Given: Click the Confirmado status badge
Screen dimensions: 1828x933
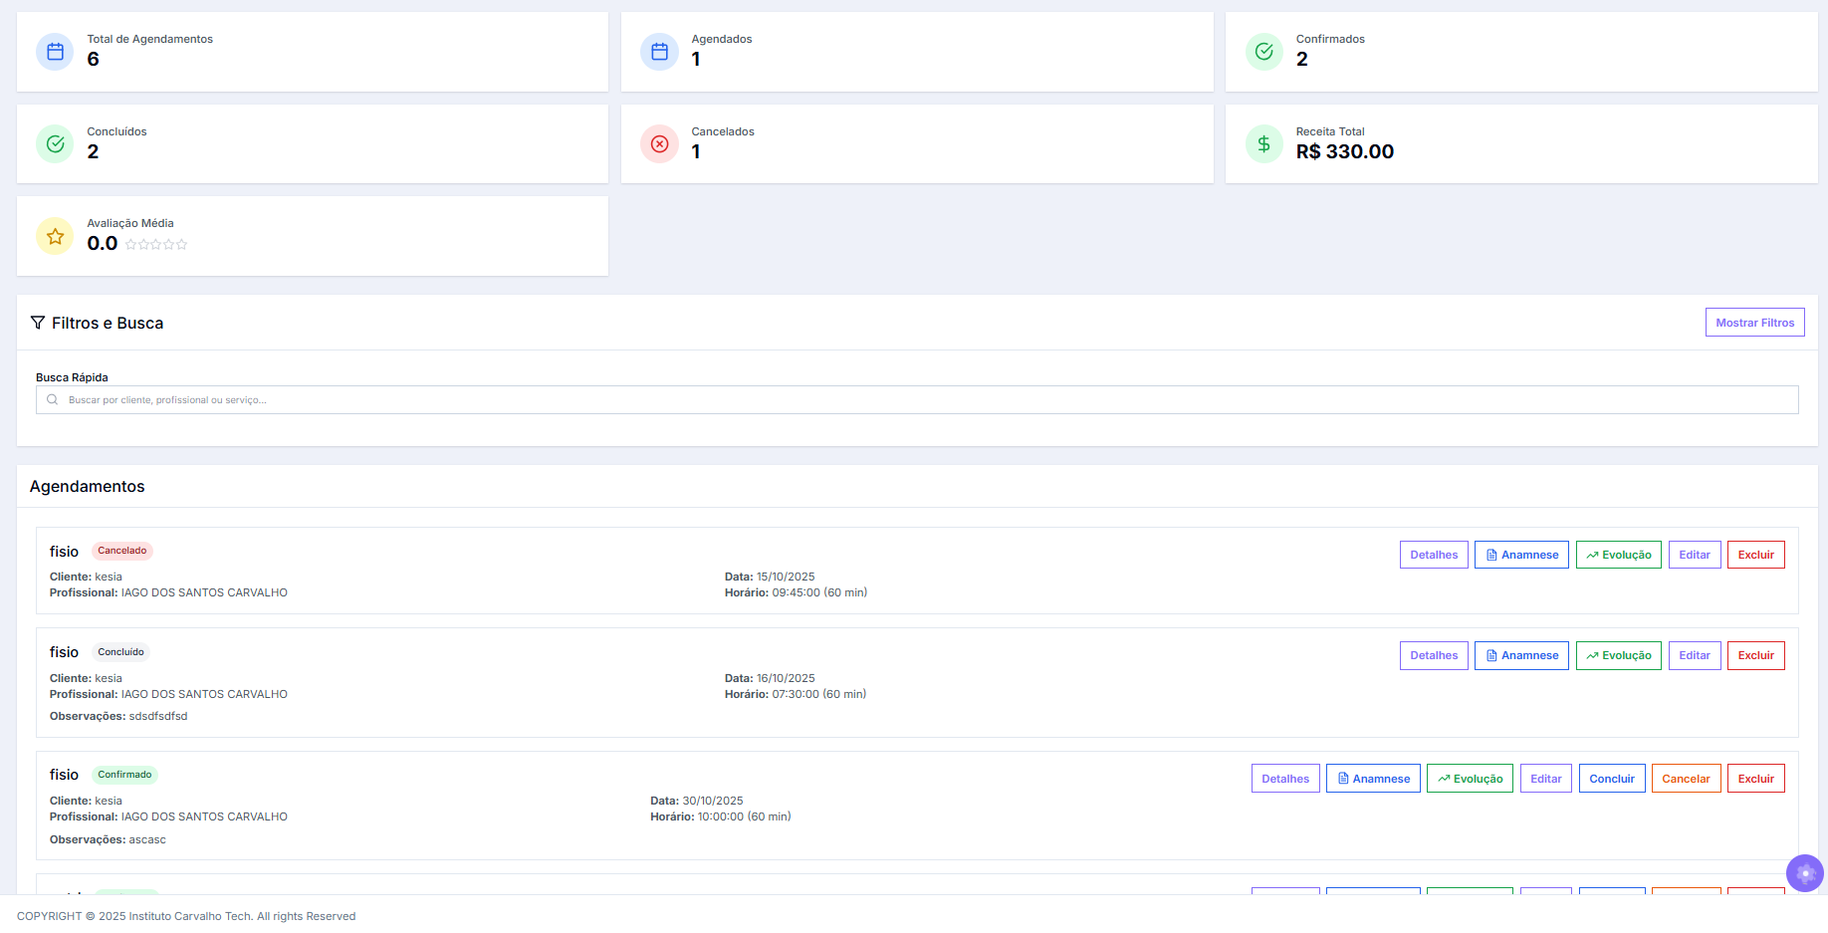Looking at the screenshot, I should pos(124,775).
